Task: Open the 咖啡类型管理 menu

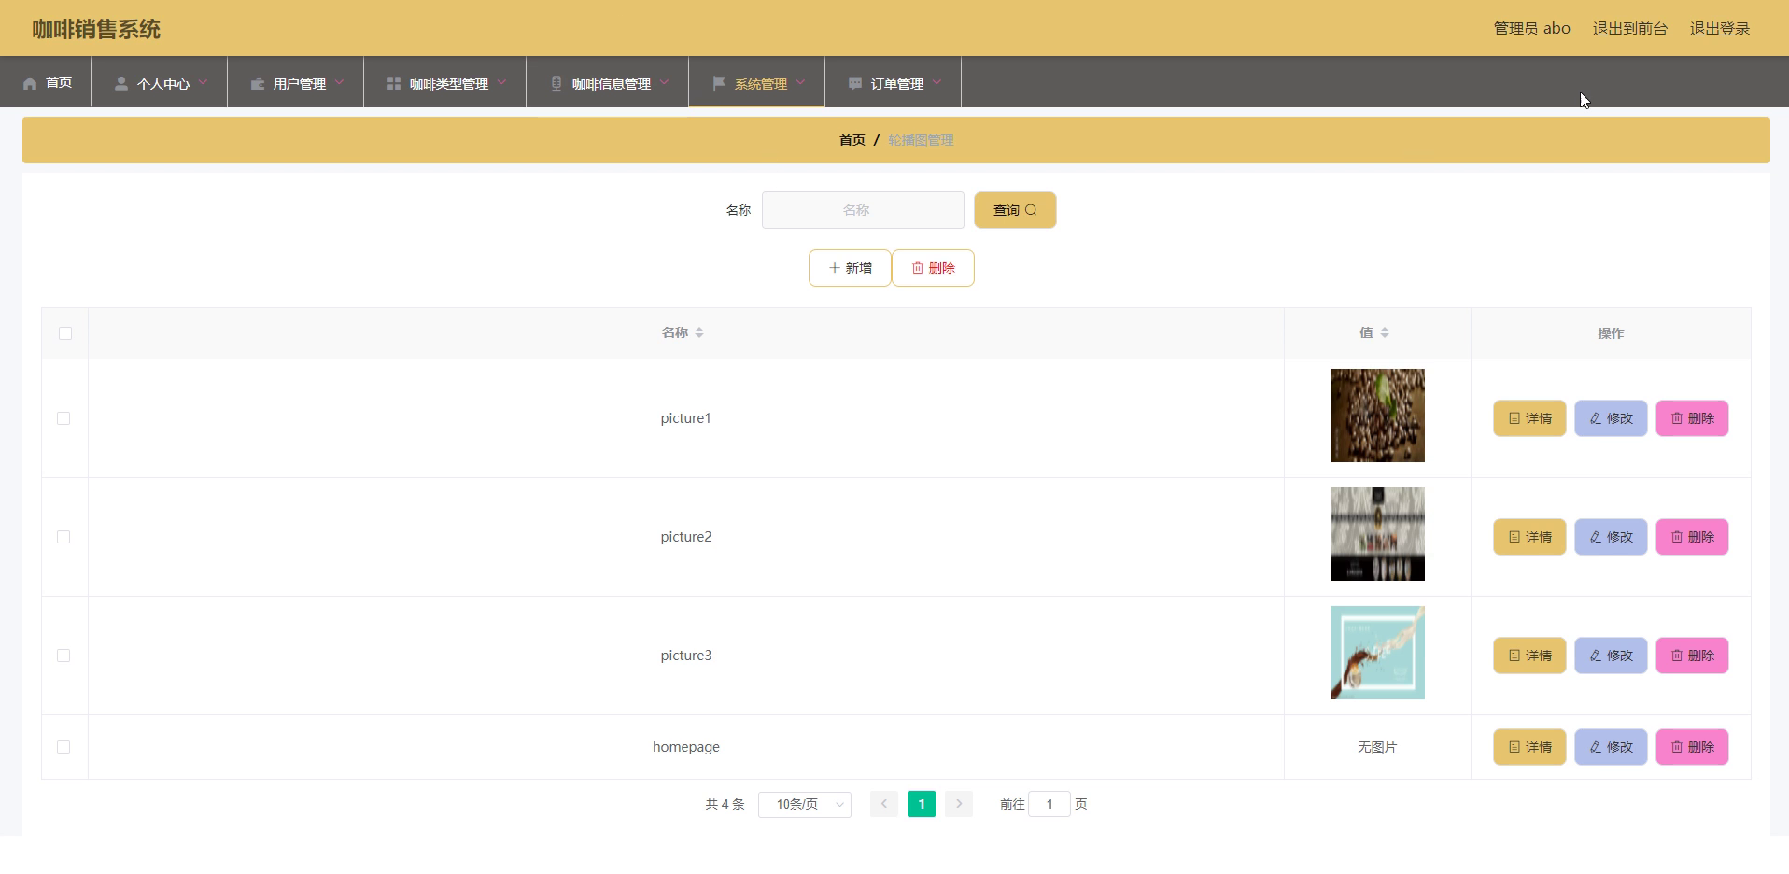Action: [x=445, y=82]
